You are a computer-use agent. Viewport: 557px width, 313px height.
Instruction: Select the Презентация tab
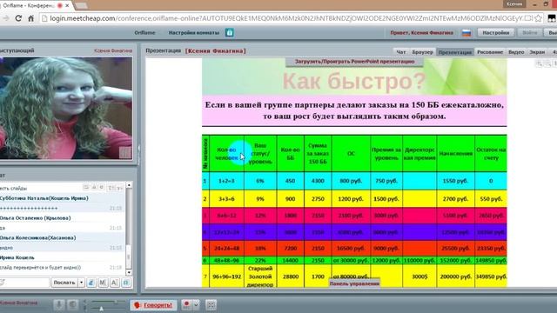pyautogui.click(x=455, y=52)
